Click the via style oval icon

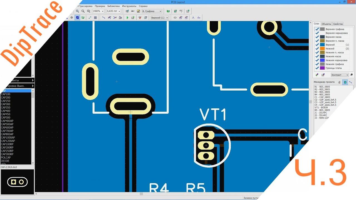click(175, 17)
